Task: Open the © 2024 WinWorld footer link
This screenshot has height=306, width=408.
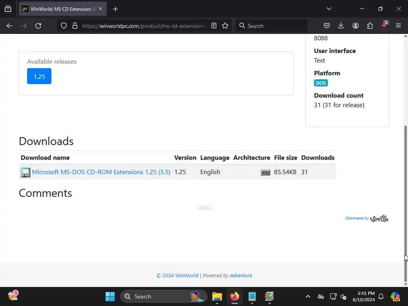Action: (177, 276)
